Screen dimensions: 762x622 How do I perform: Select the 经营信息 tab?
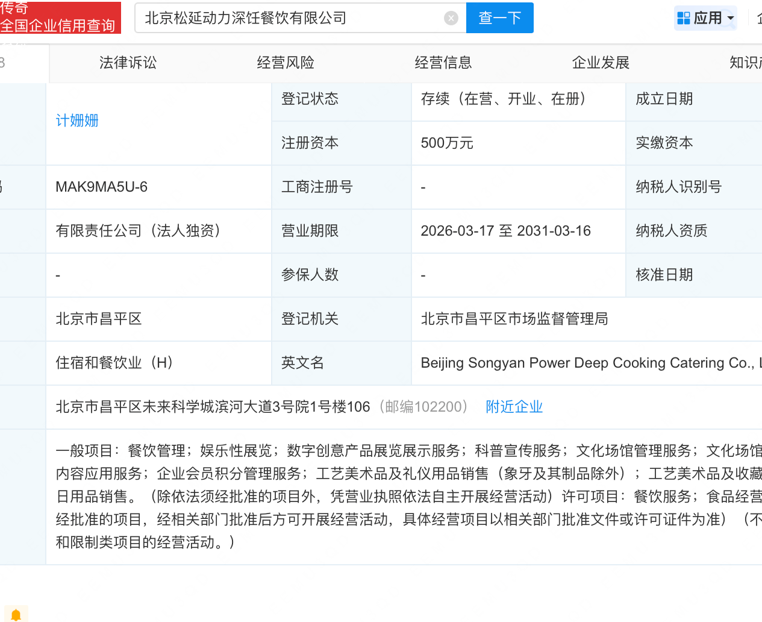443,63
